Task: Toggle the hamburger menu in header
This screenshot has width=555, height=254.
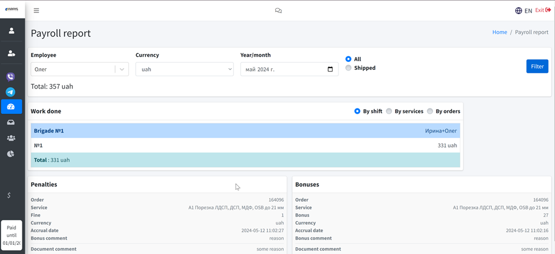Action: 36,10
